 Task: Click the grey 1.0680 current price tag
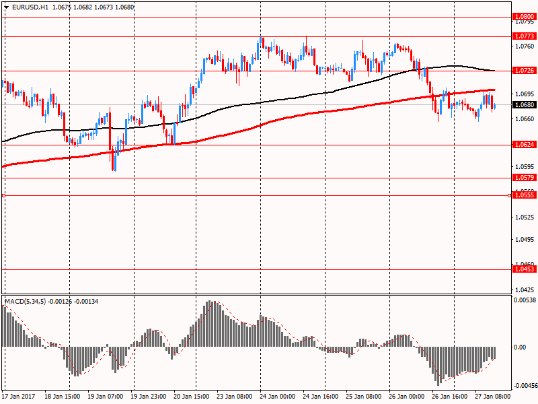pos(524,105)
